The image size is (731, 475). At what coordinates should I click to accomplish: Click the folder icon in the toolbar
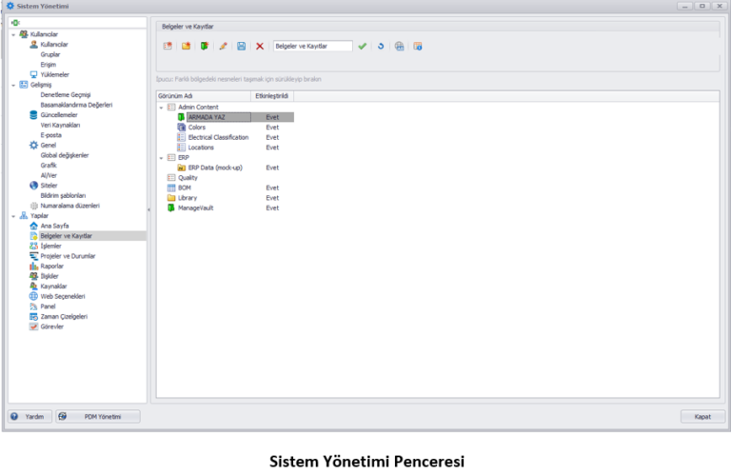187,46
